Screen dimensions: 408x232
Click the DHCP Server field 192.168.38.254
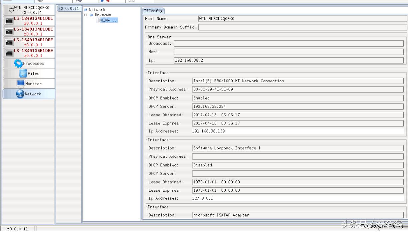point(298,107)
